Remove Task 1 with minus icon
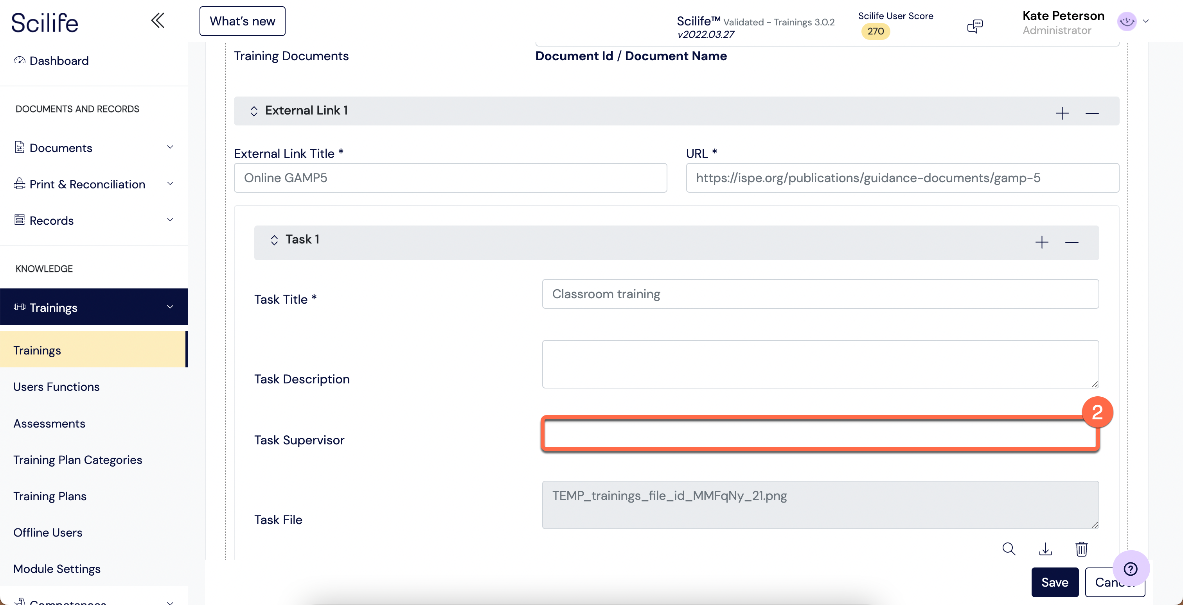Viewport: 1183px width, 605px height. (1072, 242)
